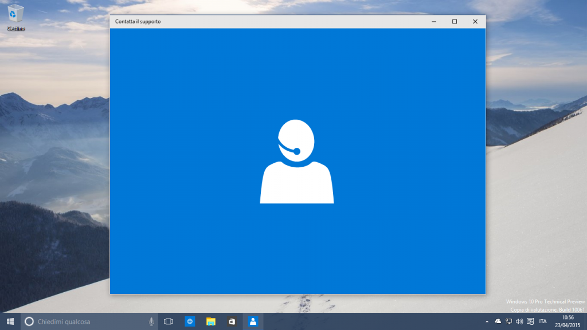Open File Explorer from the taskbar

211,321
